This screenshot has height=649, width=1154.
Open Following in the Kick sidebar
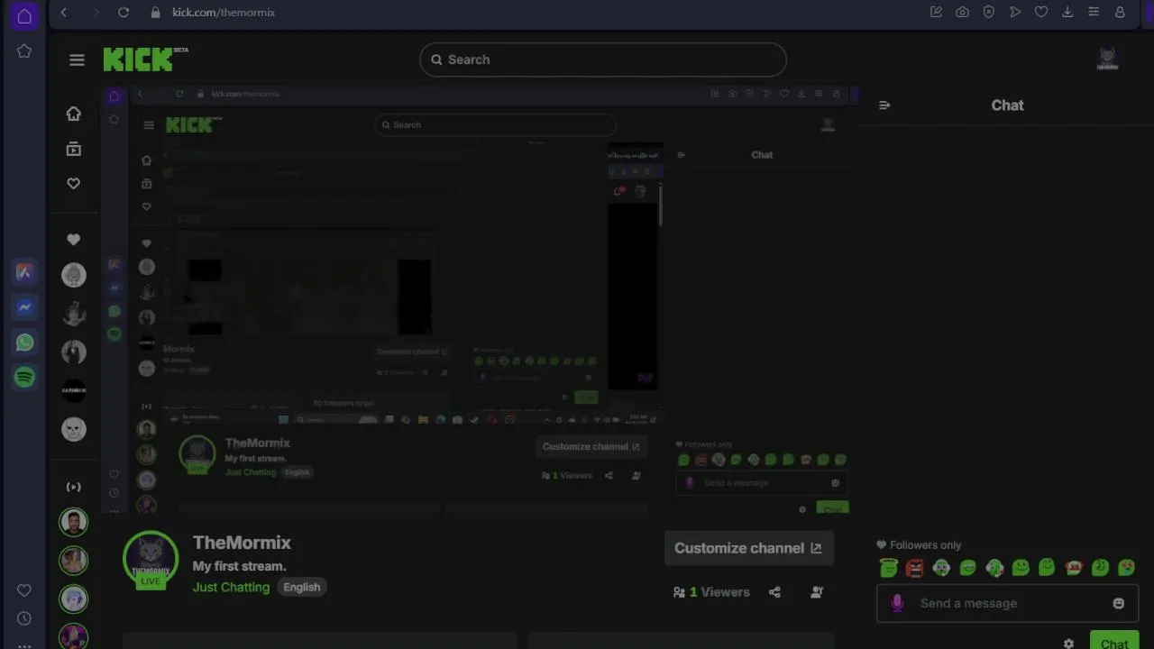point(73,183)
